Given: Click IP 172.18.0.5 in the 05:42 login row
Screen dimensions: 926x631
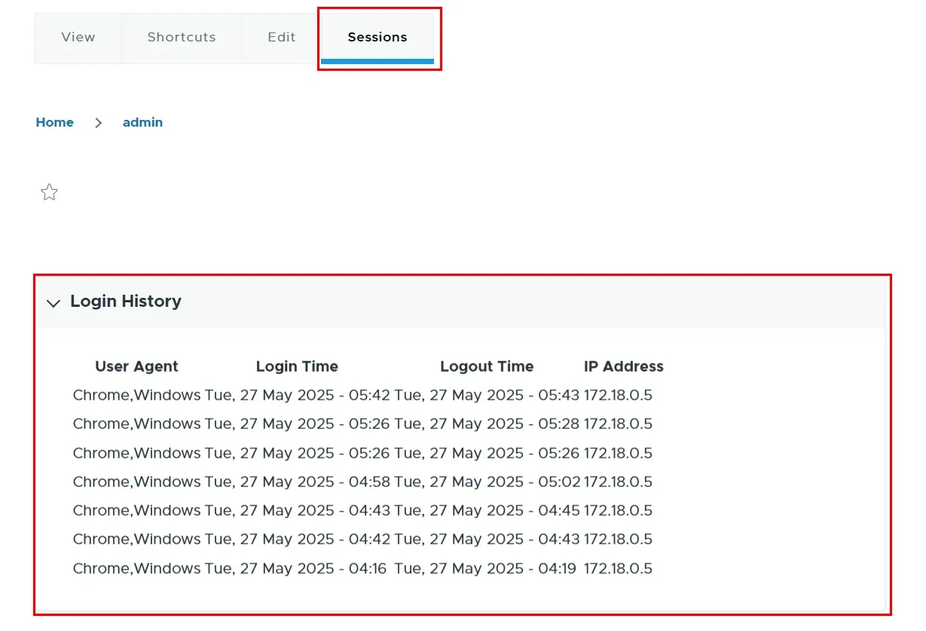Looking at the screenshot, I should [618, 395].
